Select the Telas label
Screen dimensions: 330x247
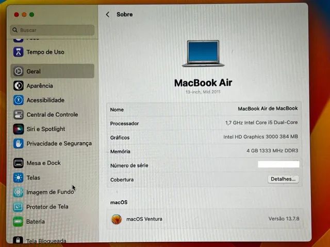(33, 178)
